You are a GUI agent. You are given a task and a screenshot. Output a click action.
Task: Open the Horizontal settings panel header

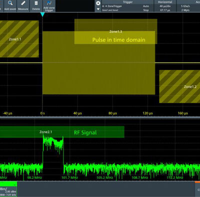[x=165, y=2]
